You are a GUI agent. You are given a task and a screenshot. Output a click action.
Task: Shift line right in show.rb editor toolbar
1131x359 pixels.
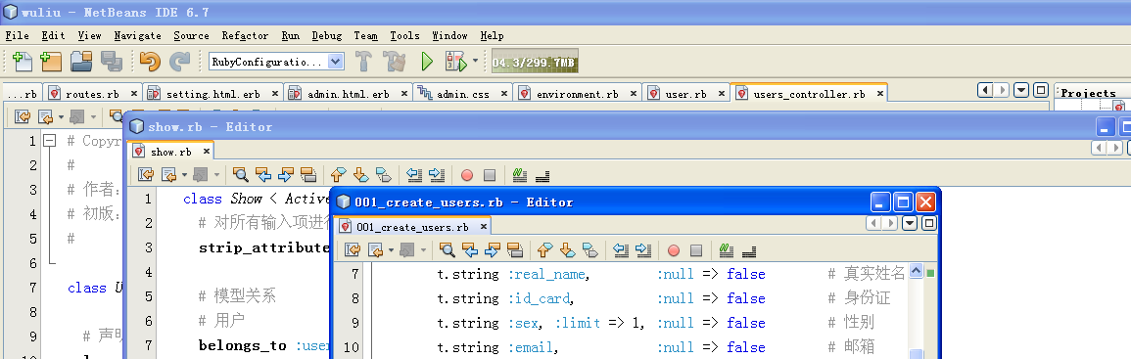coord(437,174)
